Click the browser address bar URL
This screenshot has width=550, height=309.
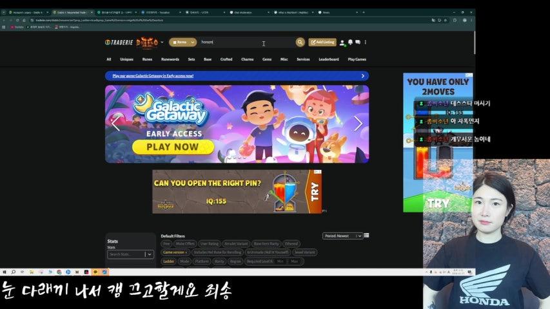point(99,21)
